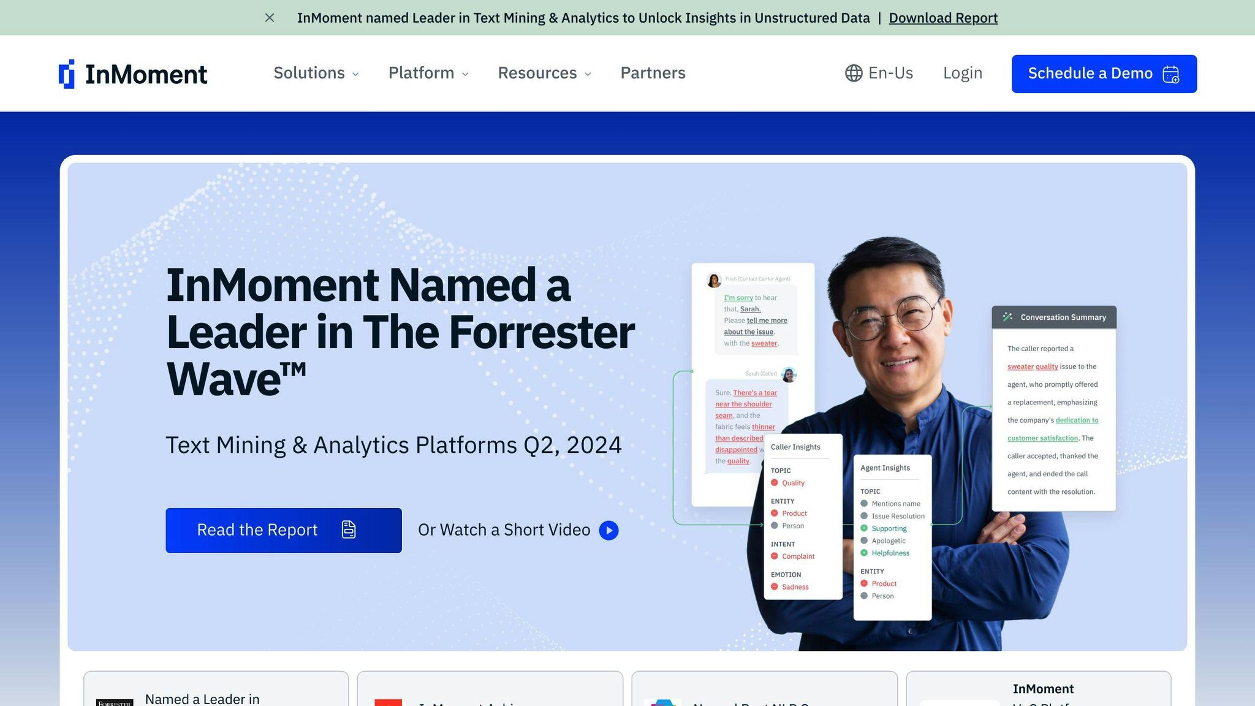
Task: Click the InMoment logo icon
Action: tap(67, 74)
